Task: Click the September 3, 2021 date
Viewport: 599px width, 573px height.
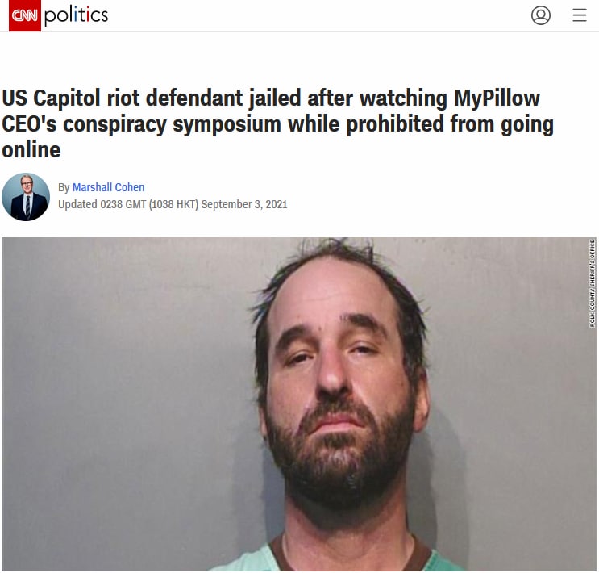Action: (x=244, y=204)
